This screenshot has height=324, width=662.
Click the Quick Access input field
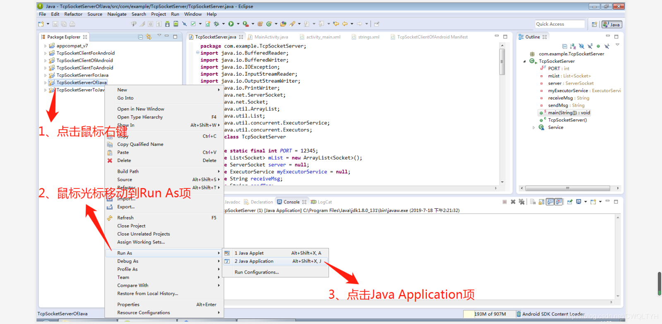click(x=560, y=24)
